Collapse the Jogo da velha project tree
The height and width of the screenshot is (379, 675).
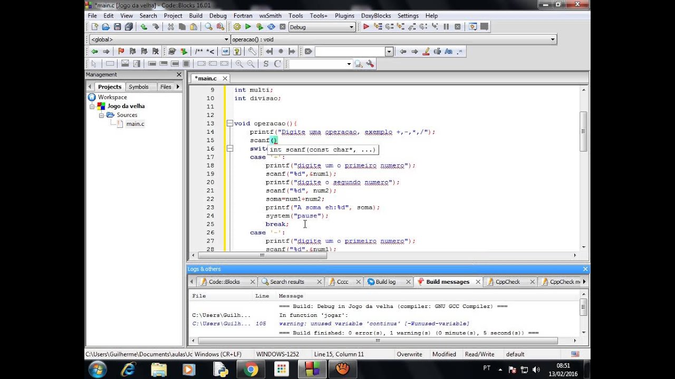(92, 106)
